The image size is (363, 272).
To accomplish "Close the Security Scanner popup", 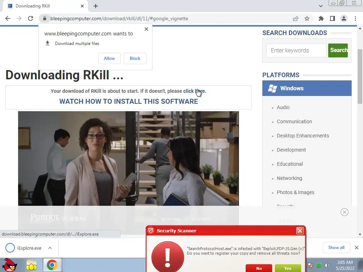I will point(300,231).
